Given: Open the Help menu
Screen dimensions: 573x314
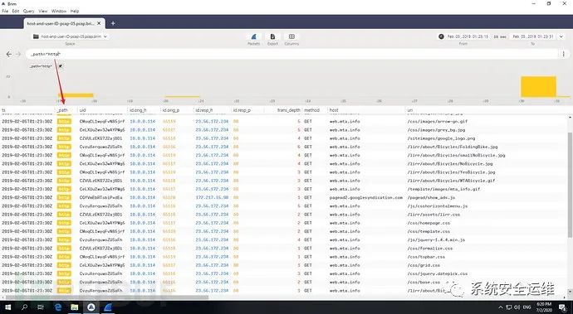Looking at the screenshot, I should point(75,12).
